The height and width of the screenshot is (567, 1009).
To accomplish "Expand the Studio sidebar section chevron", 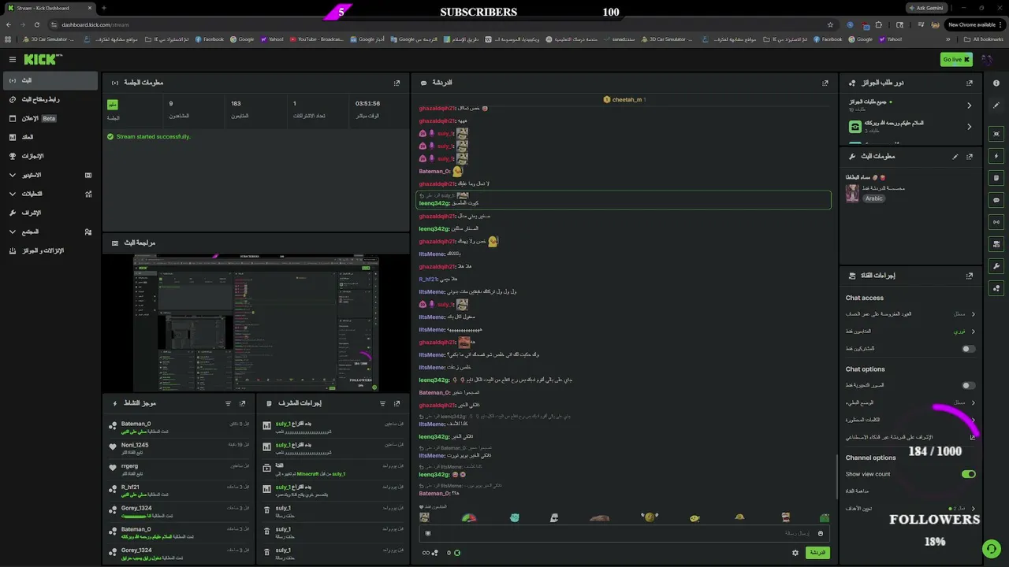I will (13, 175).
